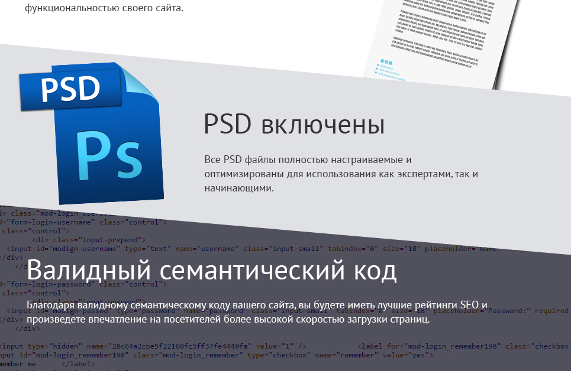Click the large Photoshop PSD file icon
The image size is (571, 371).
tap(91, 133)
